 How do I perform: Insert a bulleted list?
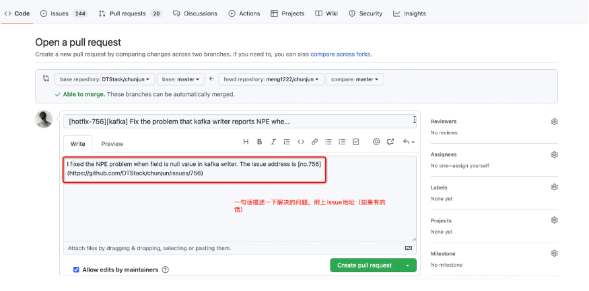328,142
